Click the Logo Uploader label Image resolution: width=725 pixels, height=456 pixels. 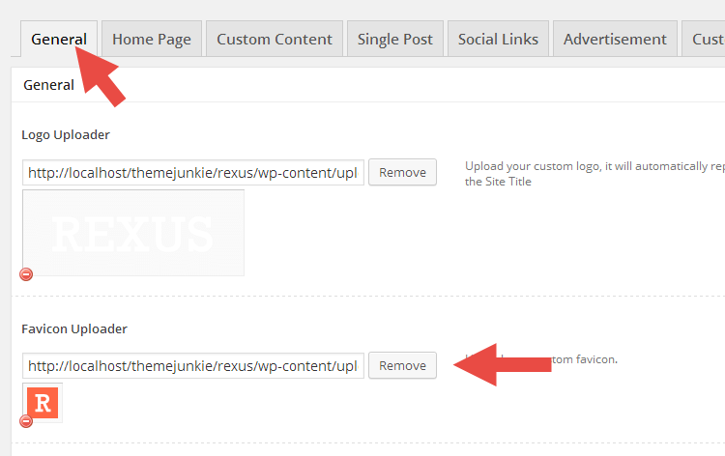[66, 135]
